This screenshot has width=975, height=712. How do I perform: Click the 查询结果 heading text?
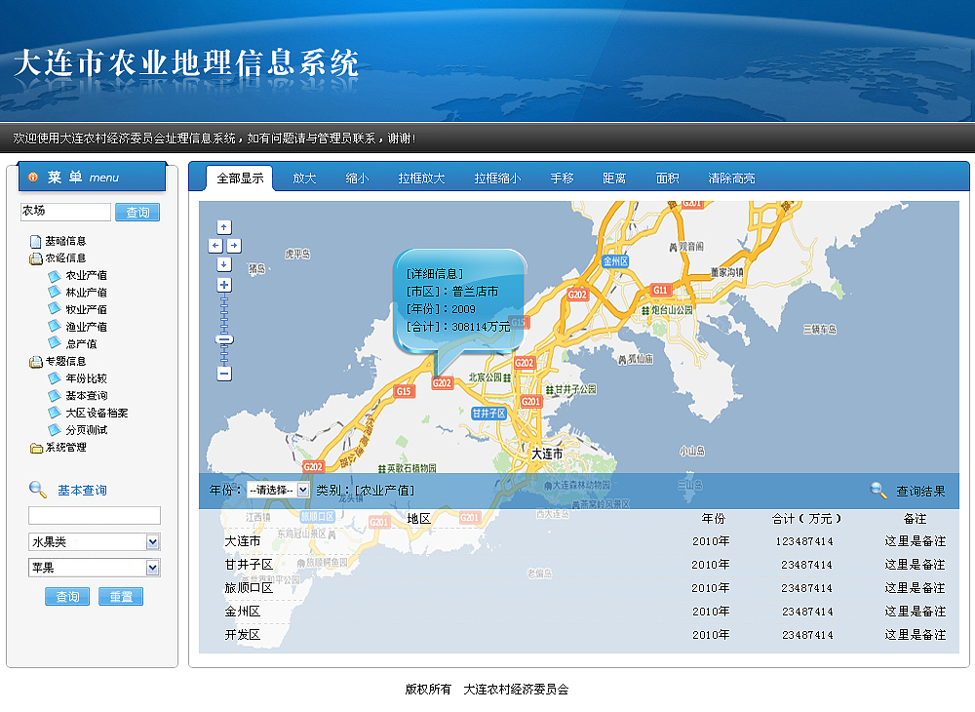click(x=920, y=492)
